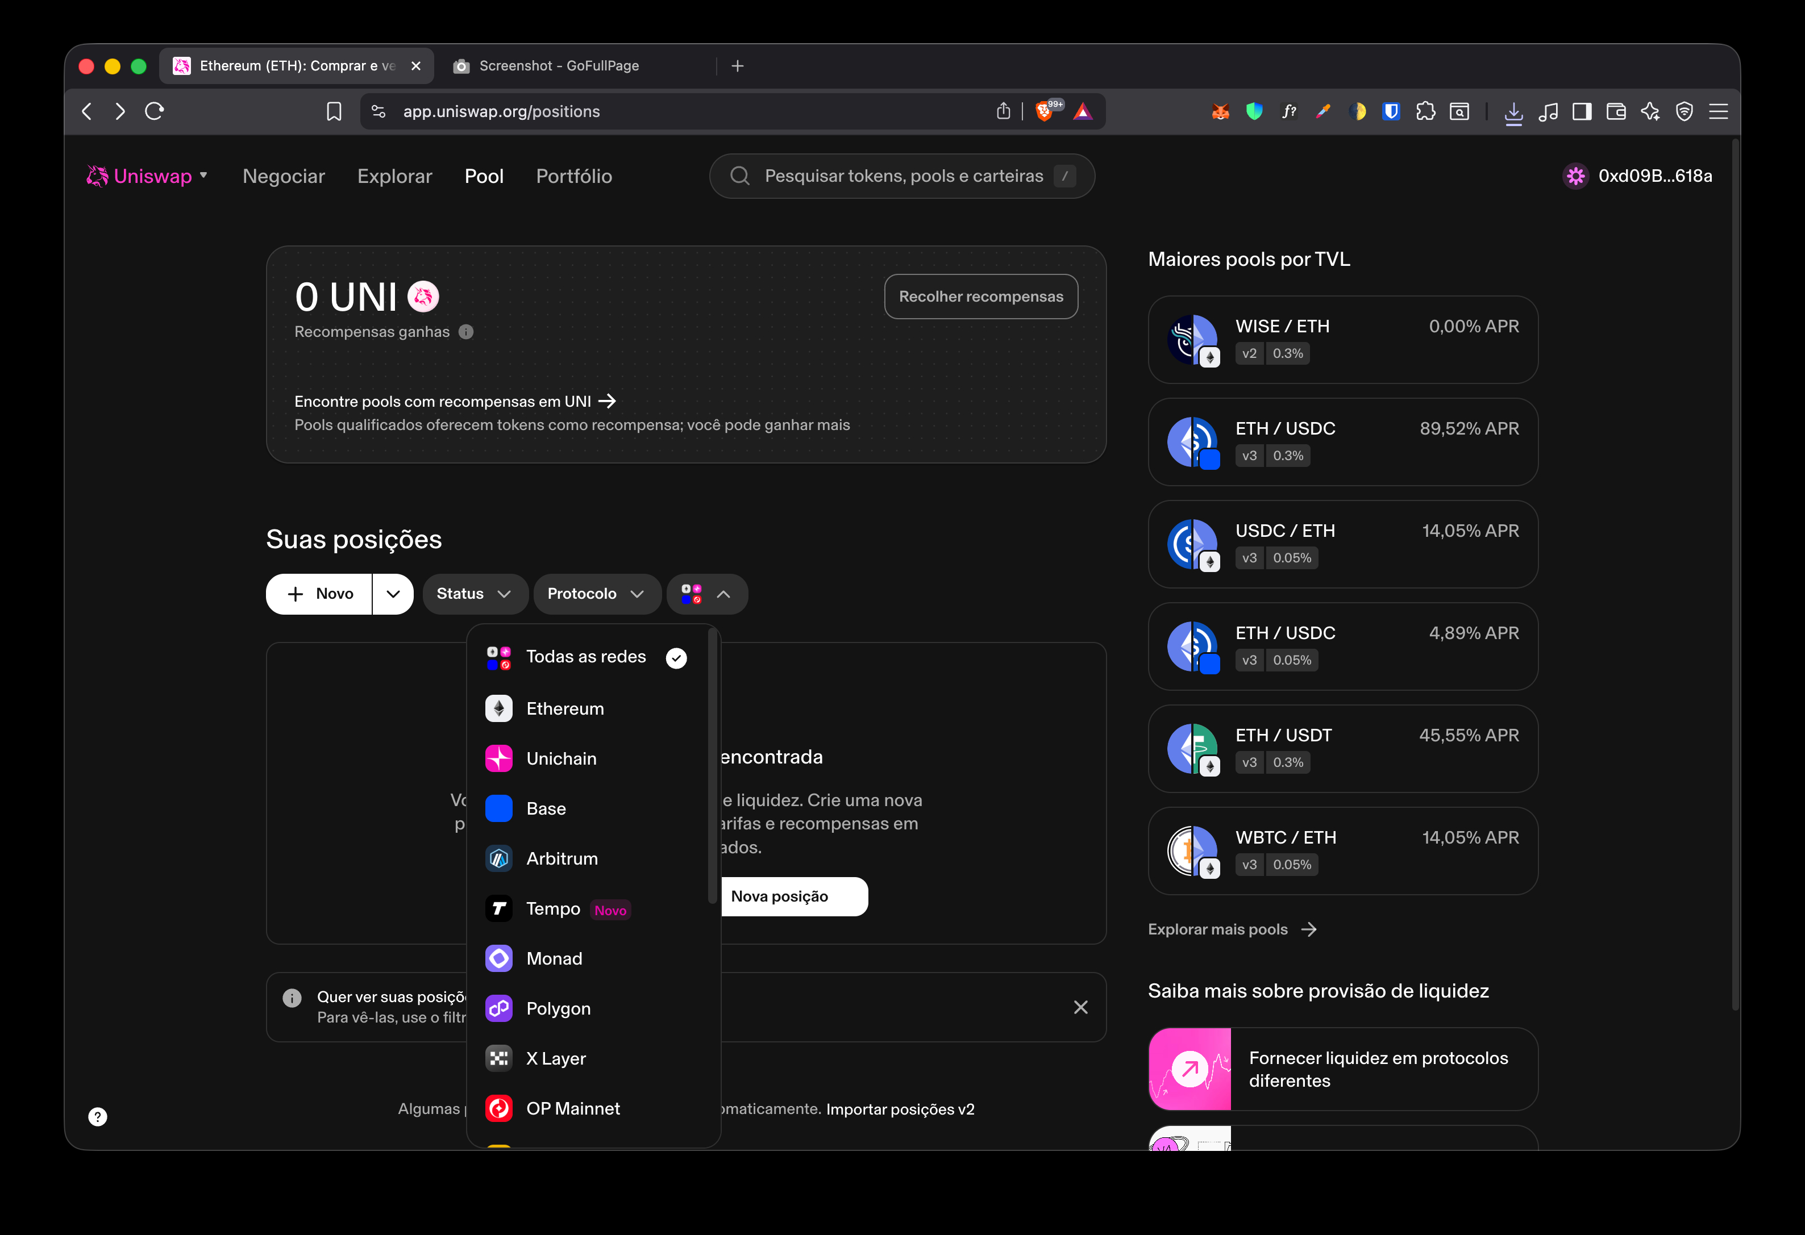The width and height of the screenshot is (1805, 1235).
Task: Open the Pool nav item
Action: coord(484,176)
